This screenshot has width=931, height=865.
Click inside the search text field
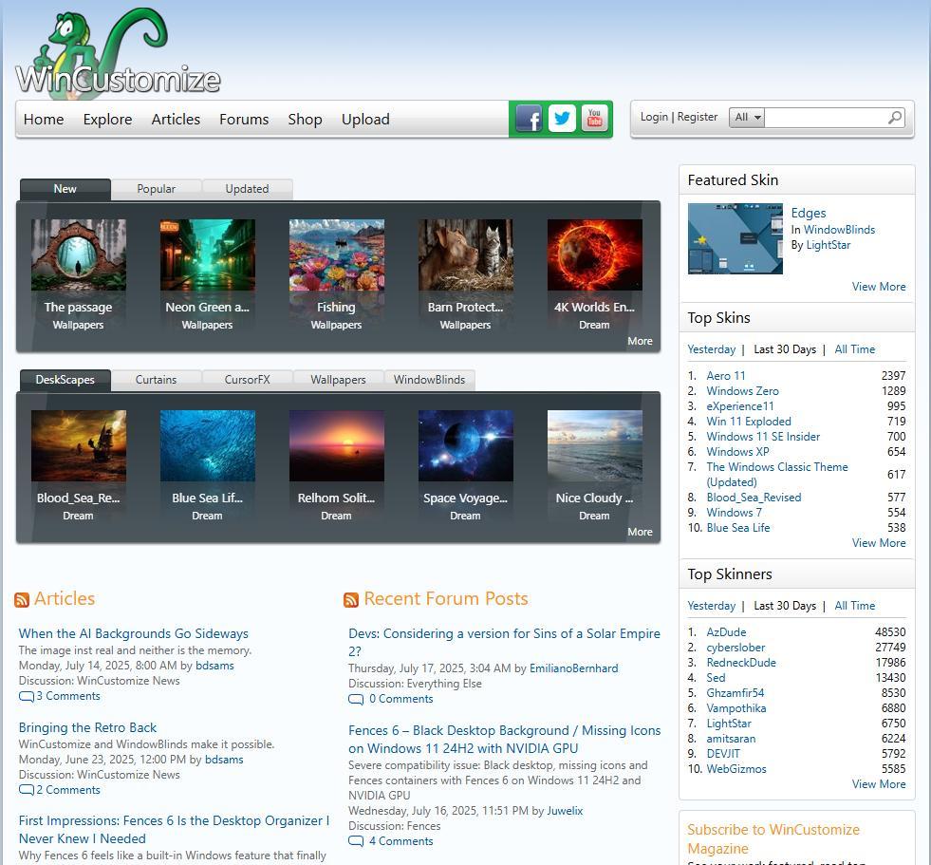[826, 118]
